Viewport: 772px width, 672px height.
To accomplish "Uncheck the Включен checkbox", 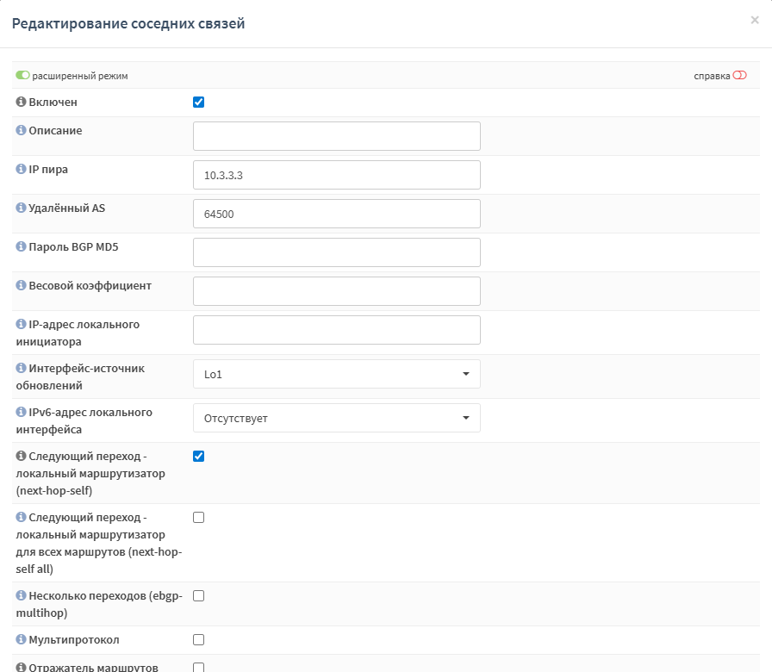I will (199, 103).
